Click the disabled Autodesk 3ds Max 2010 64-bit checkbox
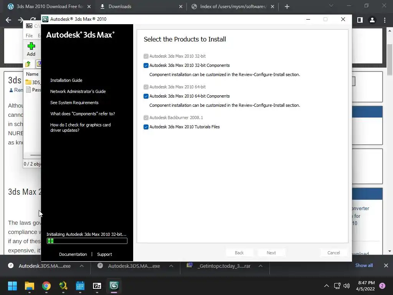The height and width of the screenshot is (295, 393). (x=146, y=87)
